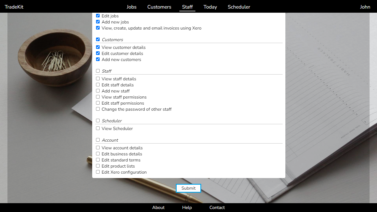Tick the View Scheduler checkbox
The width and height of the screenshot is (377, 212).
click(x=98, y=128)
